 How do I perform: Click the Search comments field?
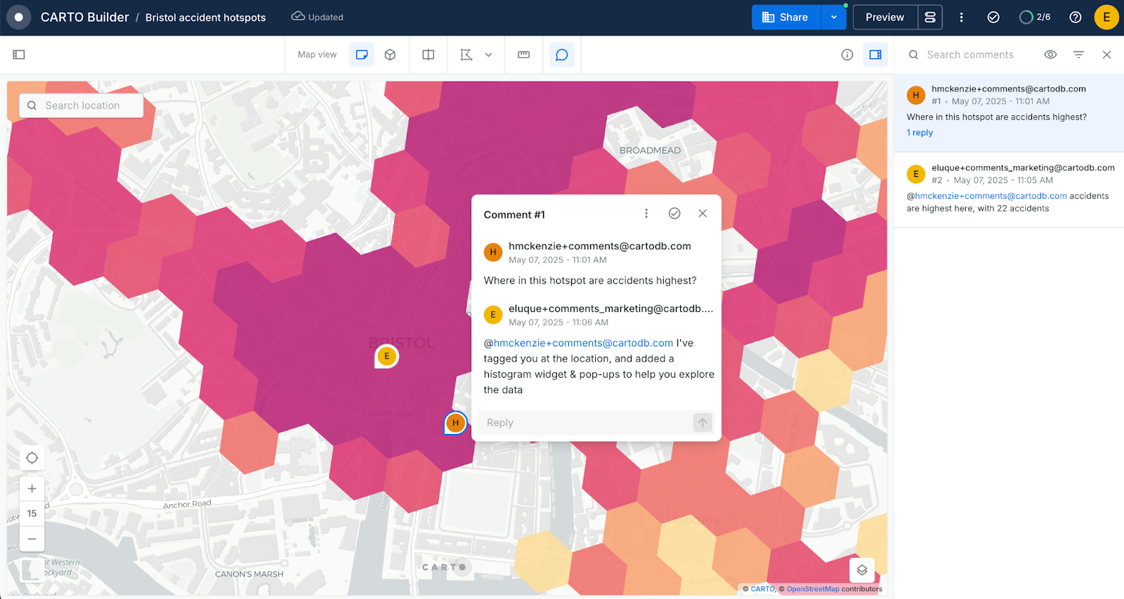click(x=969, y=55)
